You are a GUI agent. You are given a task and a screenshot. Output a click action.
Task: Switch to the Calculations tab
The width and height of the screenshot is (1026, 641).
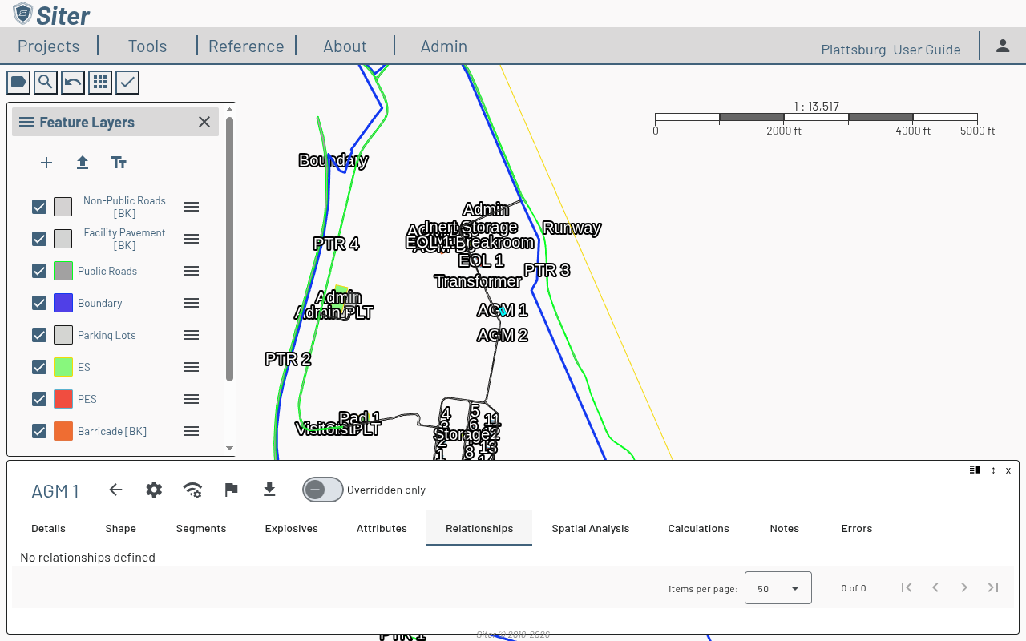[x=699, y=528]
